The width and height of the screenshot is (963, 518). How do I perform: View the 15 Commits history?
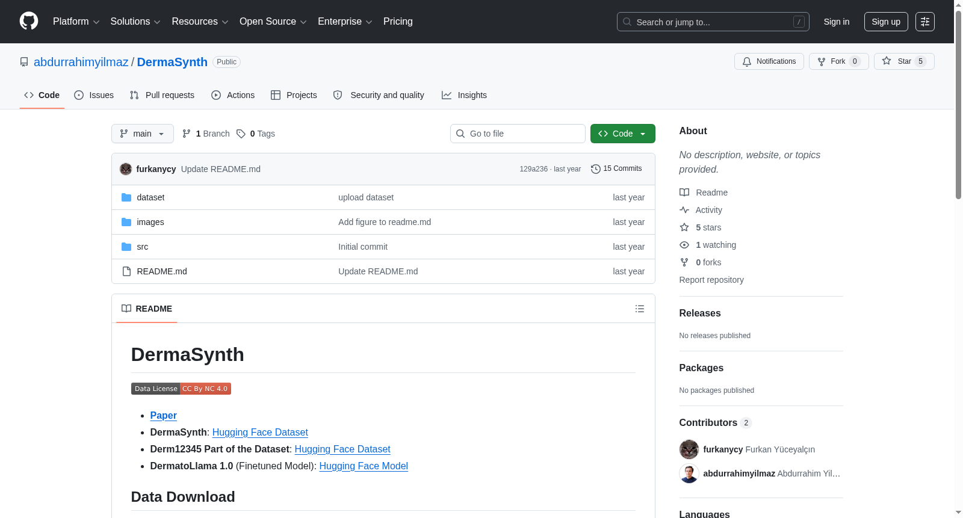[x=616, y=169]
